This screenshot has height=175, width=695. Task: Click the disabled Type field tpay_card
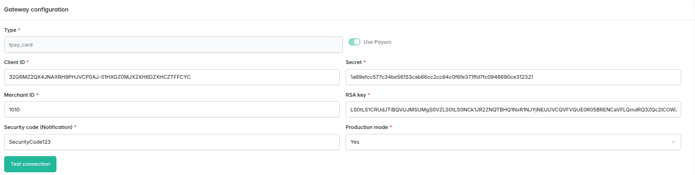click(173, 45)
